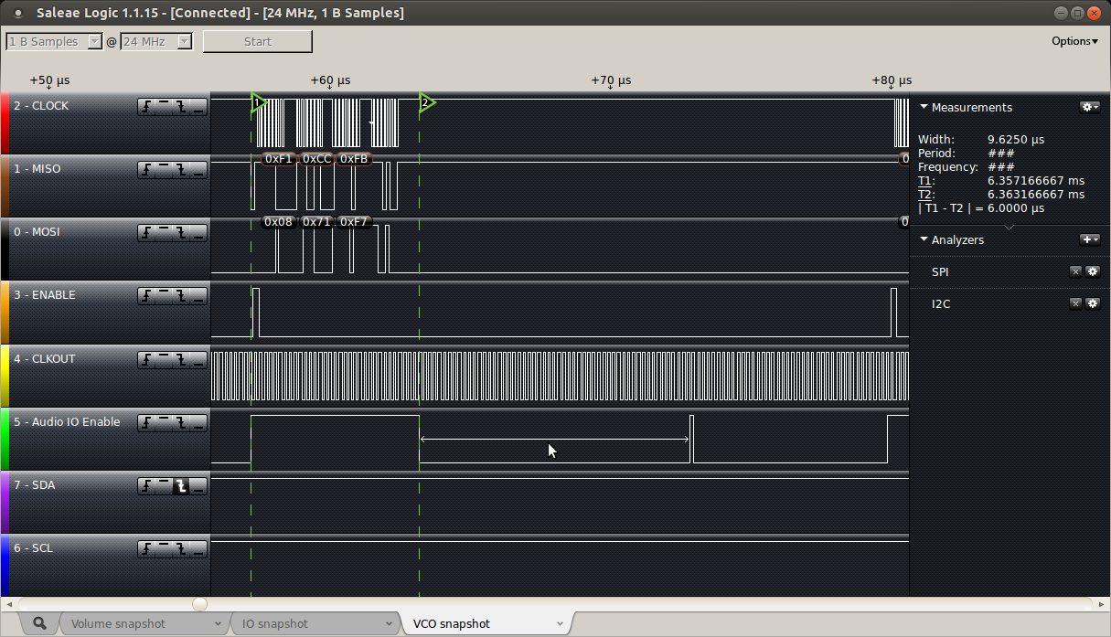Toggle high level trigger on CLKOUT channel
Image resolution: width=1111 pixels, height=637 pixels.
(x=165, y=360)
